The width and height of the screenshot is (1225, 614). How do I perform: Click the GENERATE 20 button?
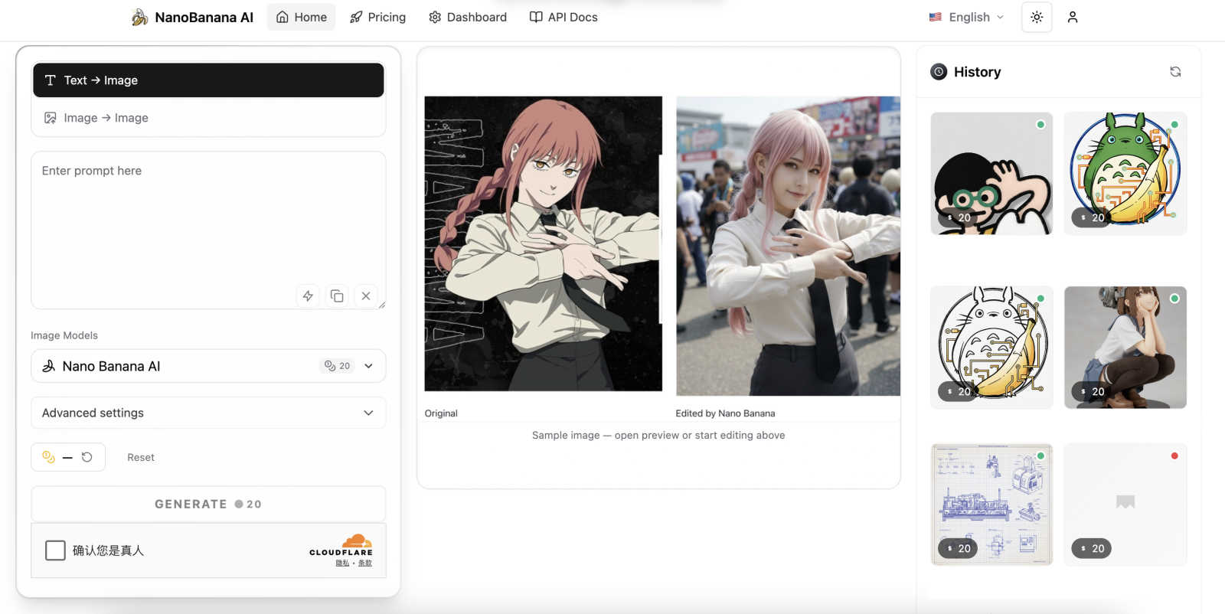pyautogui.click(x=208, y=505)
